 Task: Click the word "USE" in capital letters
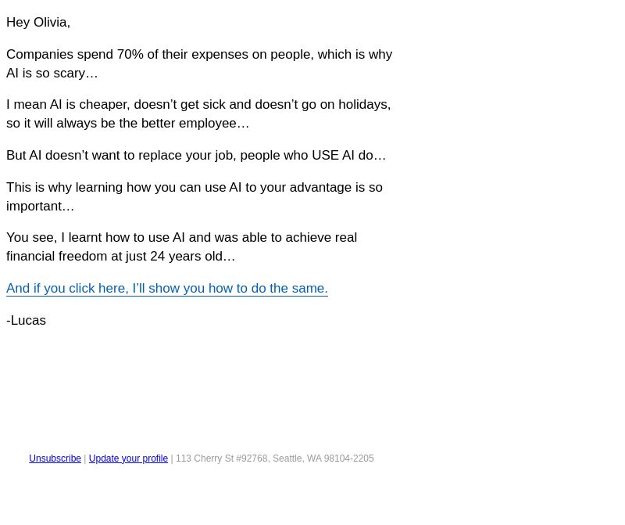click(325, 155)
